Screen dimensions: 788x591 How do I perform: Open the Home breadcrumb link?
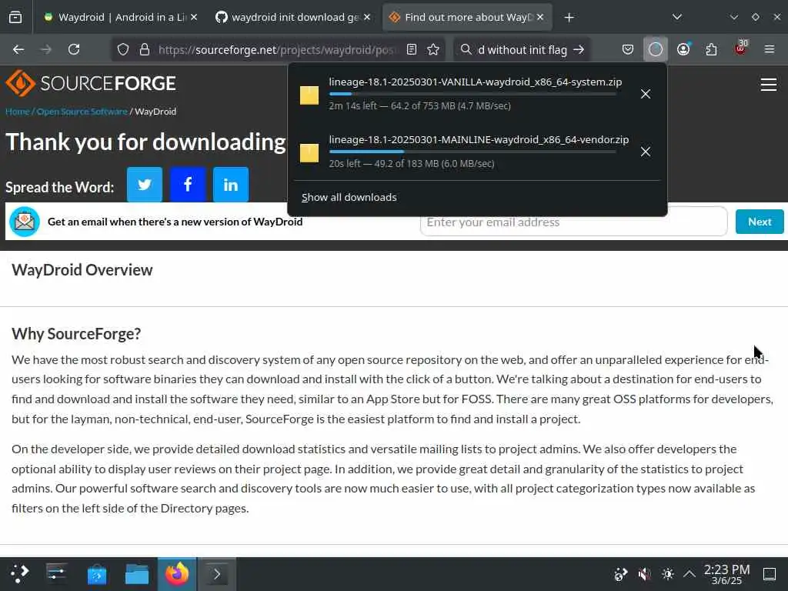pos(18,112)
